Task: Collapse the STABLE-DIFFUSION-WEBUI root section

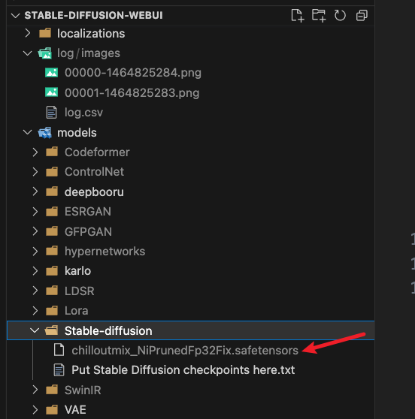Action: (16, 16)
